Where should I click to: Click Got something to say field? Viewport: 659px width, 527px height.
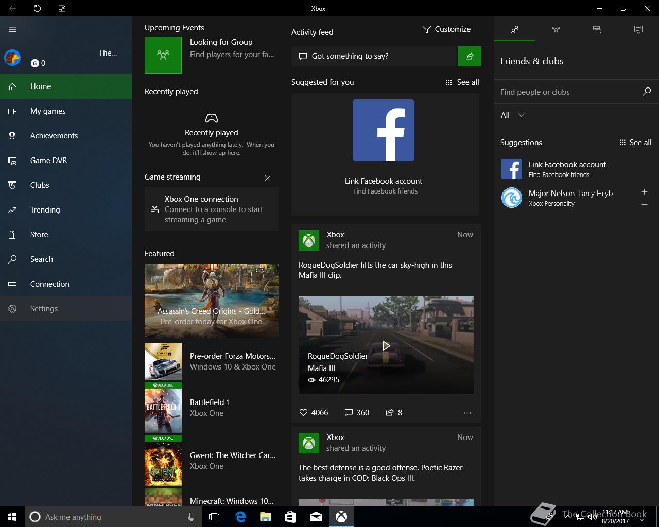coord(375,56)
